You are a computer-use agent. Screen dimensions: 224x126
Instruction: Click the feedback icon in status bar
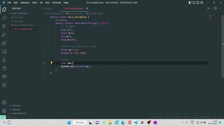(x=215, y=117)
